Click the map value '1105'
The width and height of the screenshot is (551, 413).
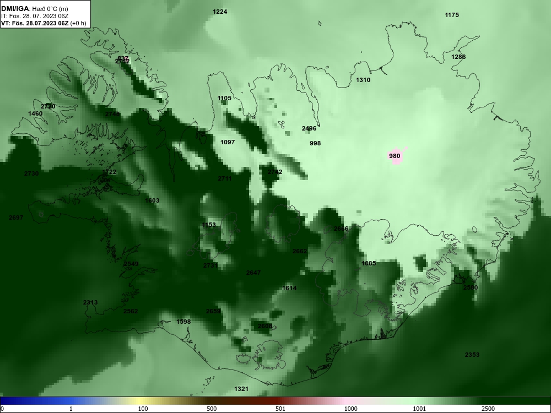pos(225,99)
